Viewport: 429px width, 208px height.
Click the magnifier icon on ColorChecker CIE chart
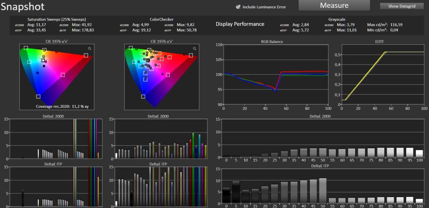tap(194, 48)
